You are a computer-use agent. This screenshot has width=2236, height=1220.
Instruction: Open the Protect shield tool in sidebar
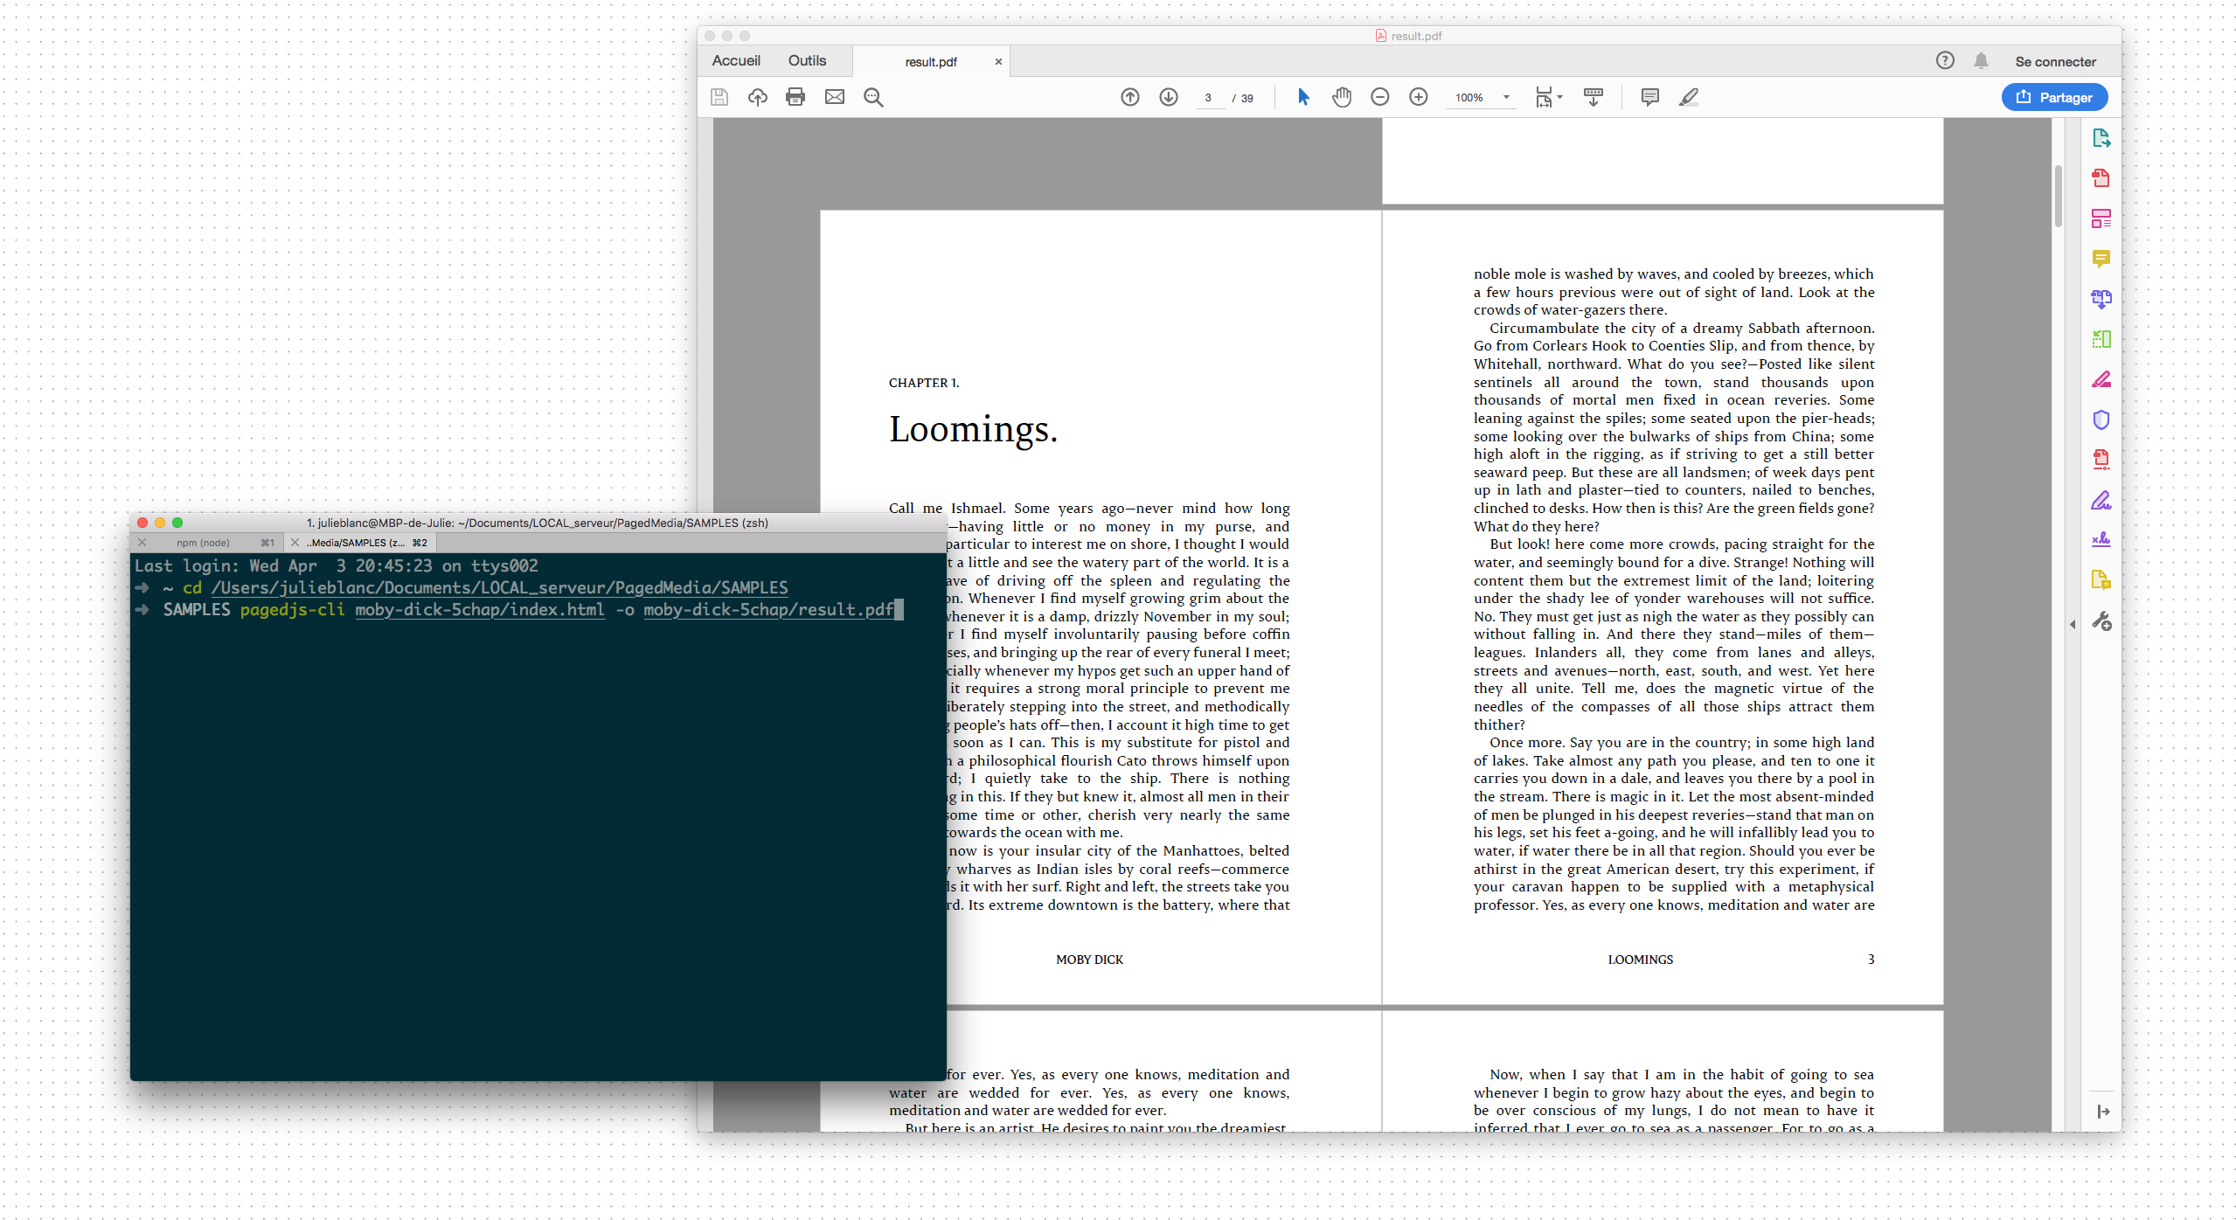[2101, 419]
